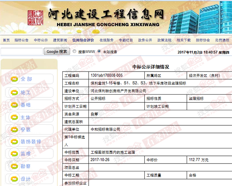Click the 所属地区 label cell
Screen dimensions: 232x186
pyautogui.click(x=166, y=76)
